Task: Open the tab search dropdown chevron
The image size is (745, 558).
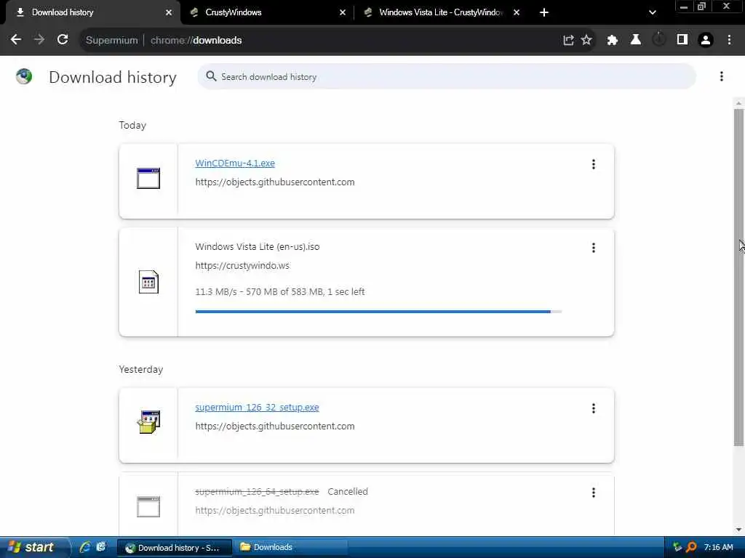Action: (653, 12)
